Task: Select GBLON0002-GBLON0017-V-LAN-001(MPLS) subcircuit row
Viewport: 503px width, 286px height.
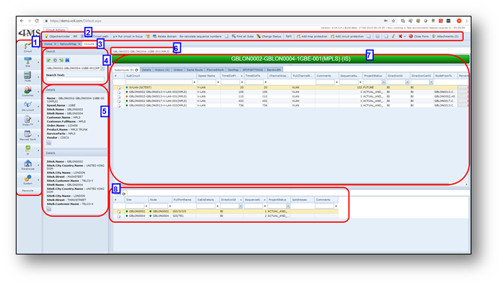Action: pyautogui.click(x=291, y=101)
